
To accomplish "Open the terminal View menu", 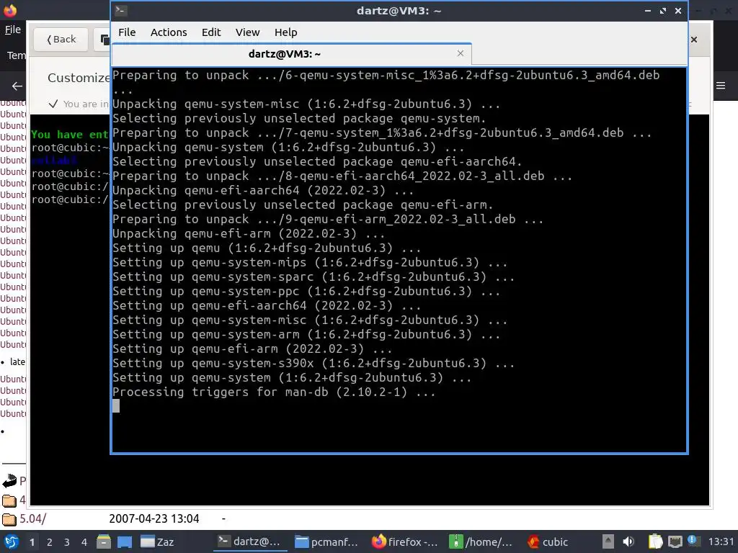I will (x=248, y=32).
